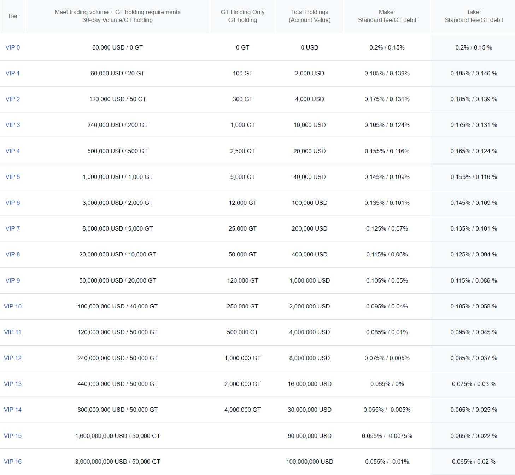Click the VIP 0 tier link
The height and width of the screenshot is (475, 515).
point(13,47)
